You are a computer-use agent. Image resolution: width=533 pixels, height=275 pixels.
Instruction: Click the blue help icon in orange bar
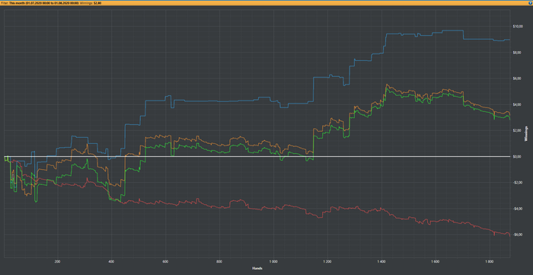click(531, 2)
